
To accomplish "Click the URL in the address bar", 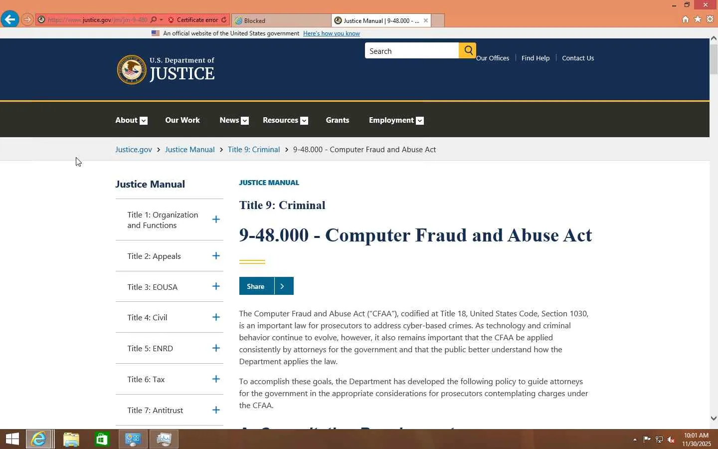I will [97, 20].
